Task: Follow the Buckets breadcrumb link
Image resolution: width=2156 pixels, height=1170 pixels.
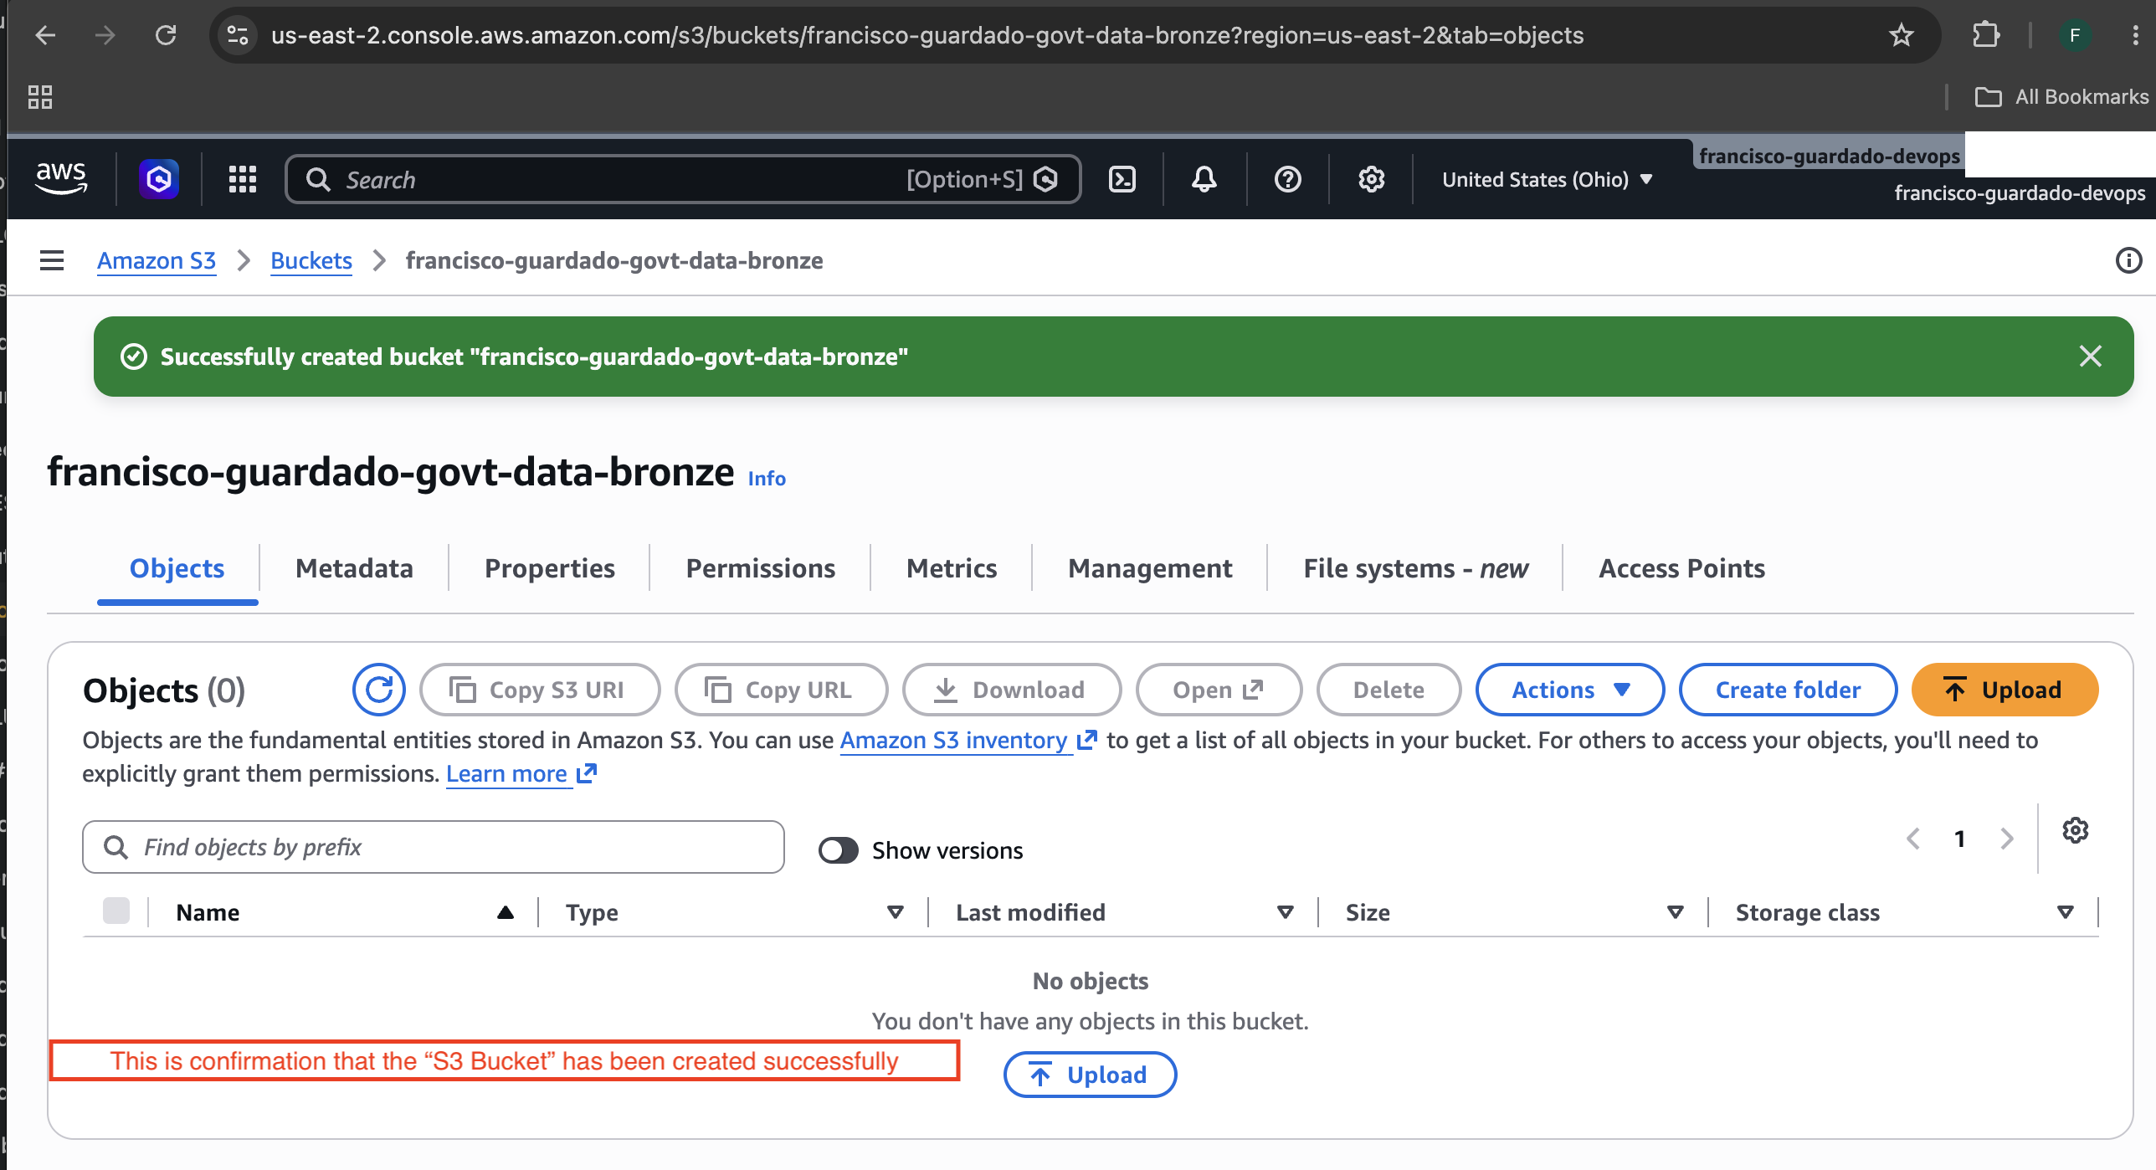Action: (311, 260)
